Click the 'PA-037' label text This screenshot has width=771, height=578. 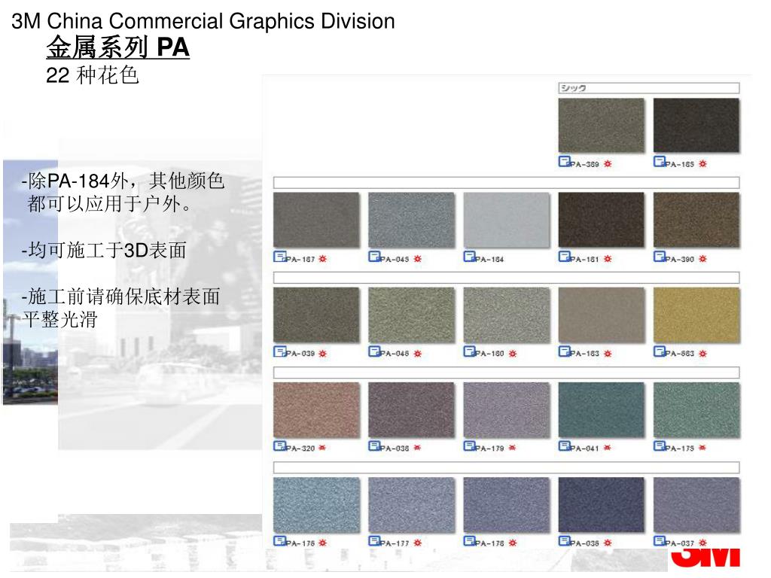click(x=680, y=543)
